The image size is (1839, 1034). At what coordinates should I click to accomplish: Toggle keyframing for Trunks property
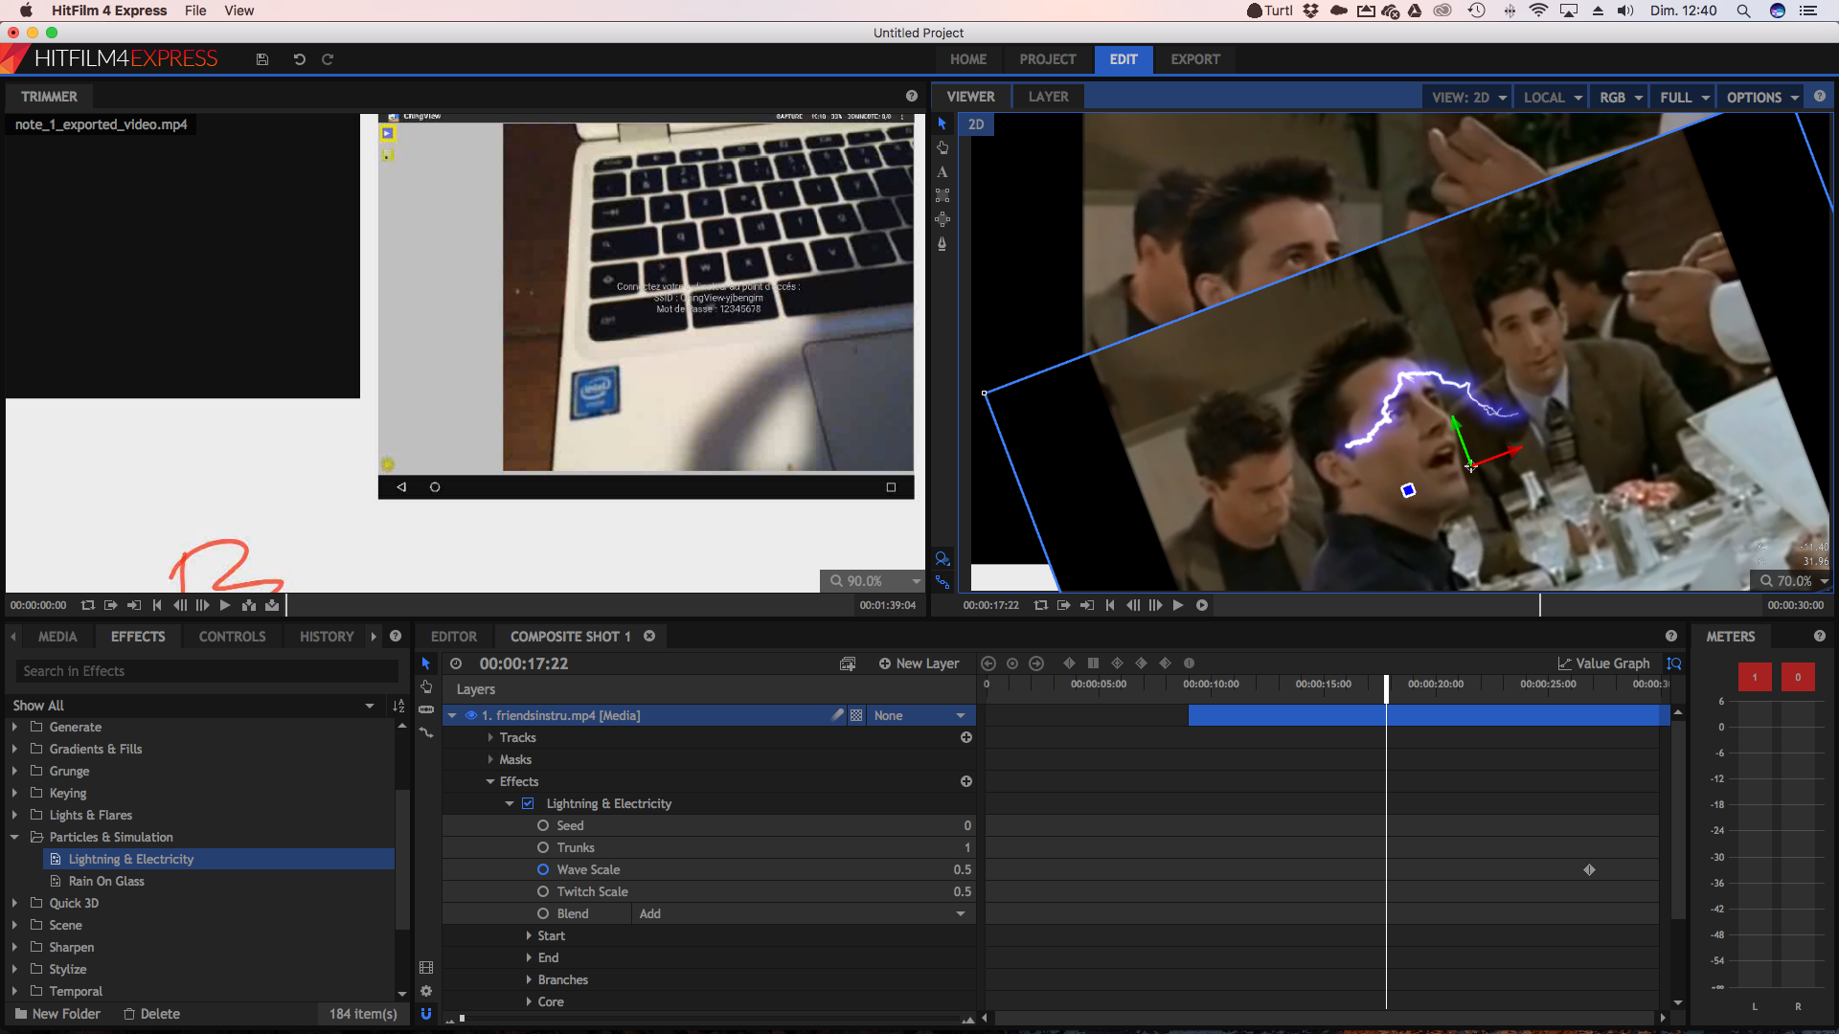543,847
